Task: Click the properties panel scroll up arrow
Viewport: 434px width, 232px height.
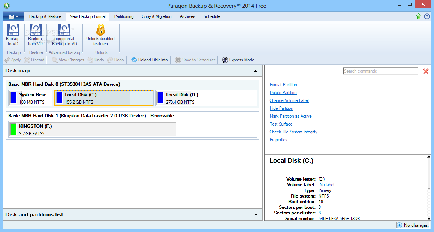Action: coord(428,157)
